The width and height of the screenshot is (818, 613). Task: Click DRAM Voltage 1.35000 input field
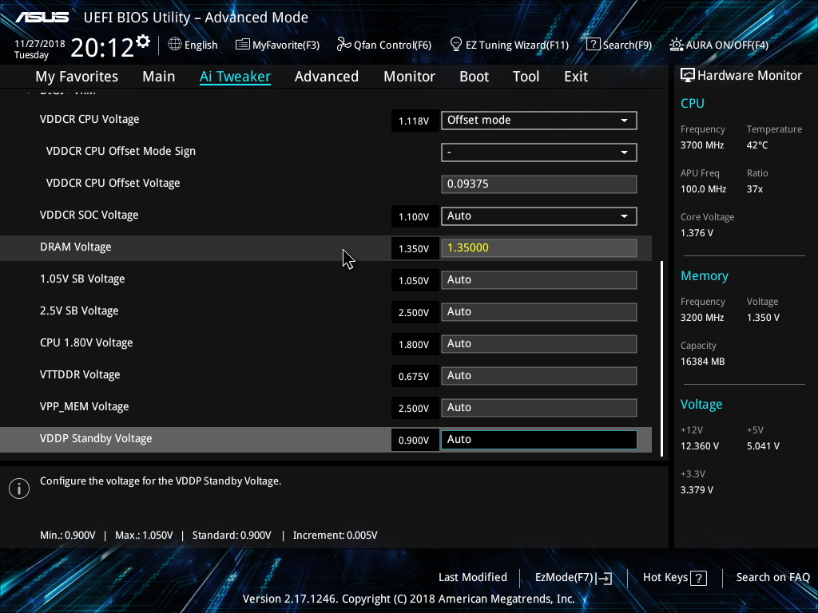pos(539,248)
